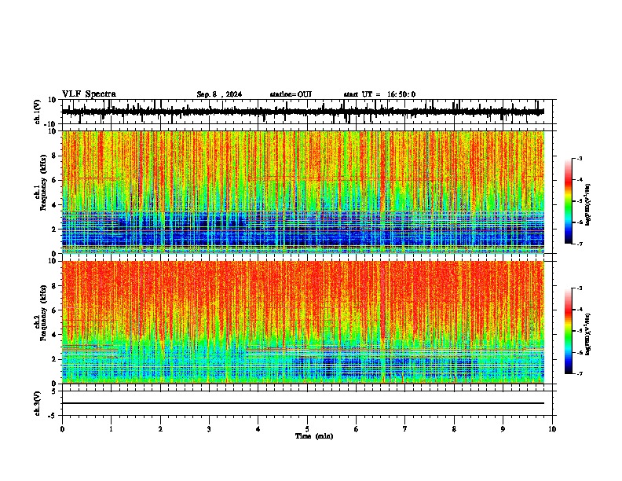Click the "2" tick on the time axis
622x481 pixels.
[160, 429]
